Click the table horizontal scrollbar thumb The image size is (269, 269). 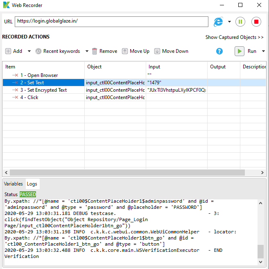127,172
